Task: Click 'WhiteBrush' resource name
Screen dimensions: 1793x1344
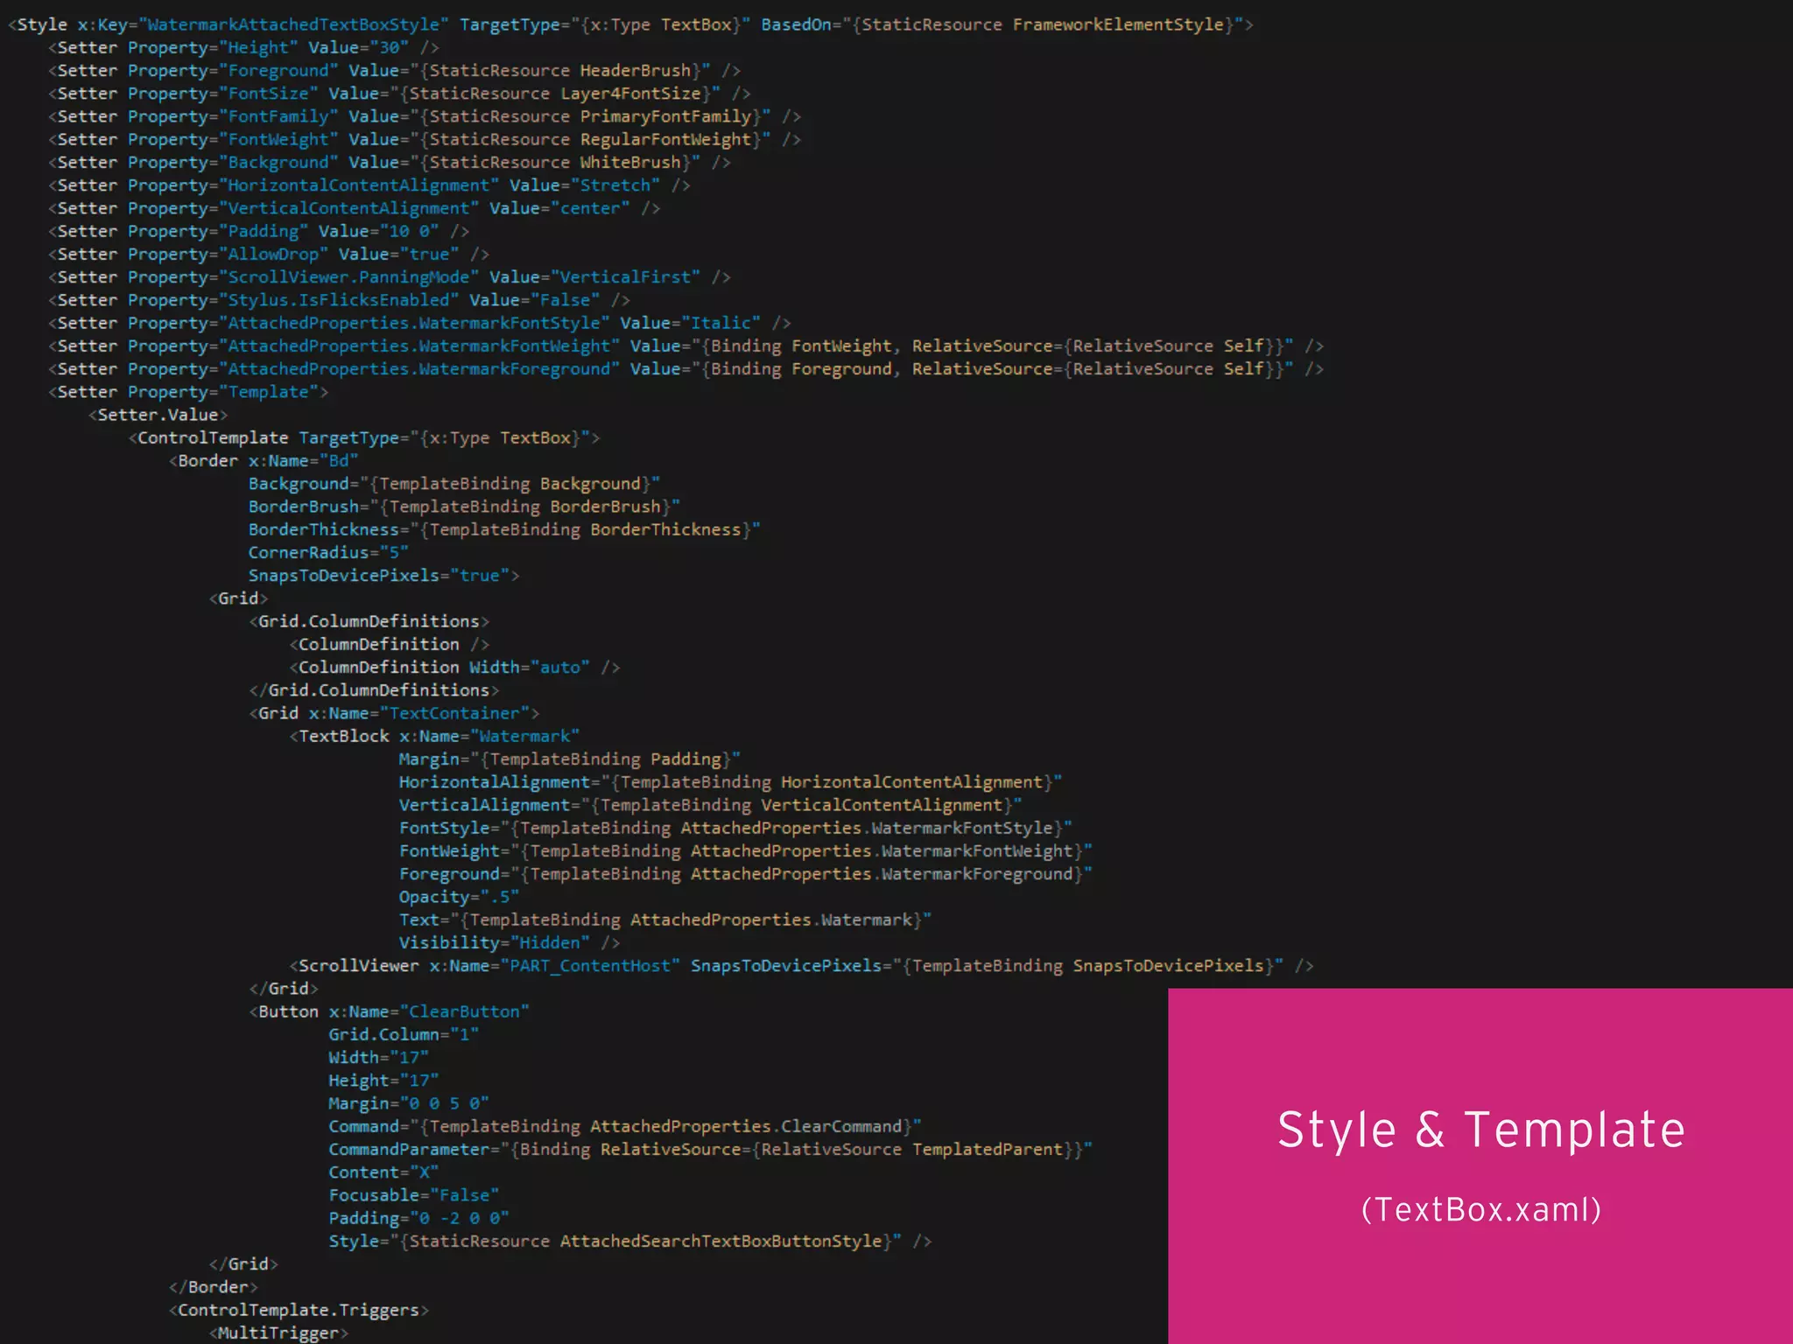Action: pos(630,162)
